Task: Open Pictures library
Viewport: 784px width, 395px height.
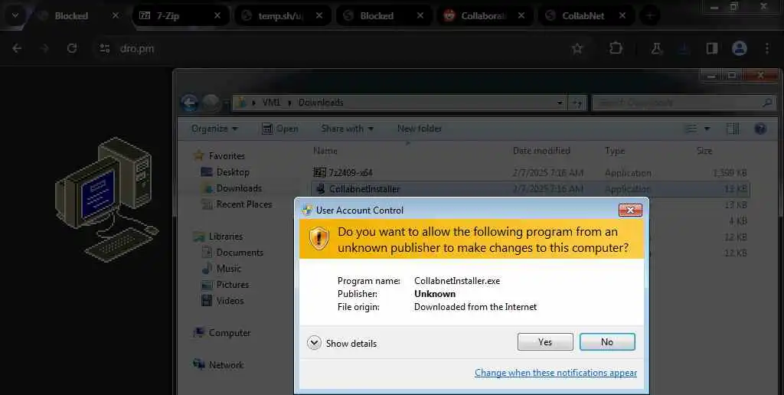Action: pos(225,285)
